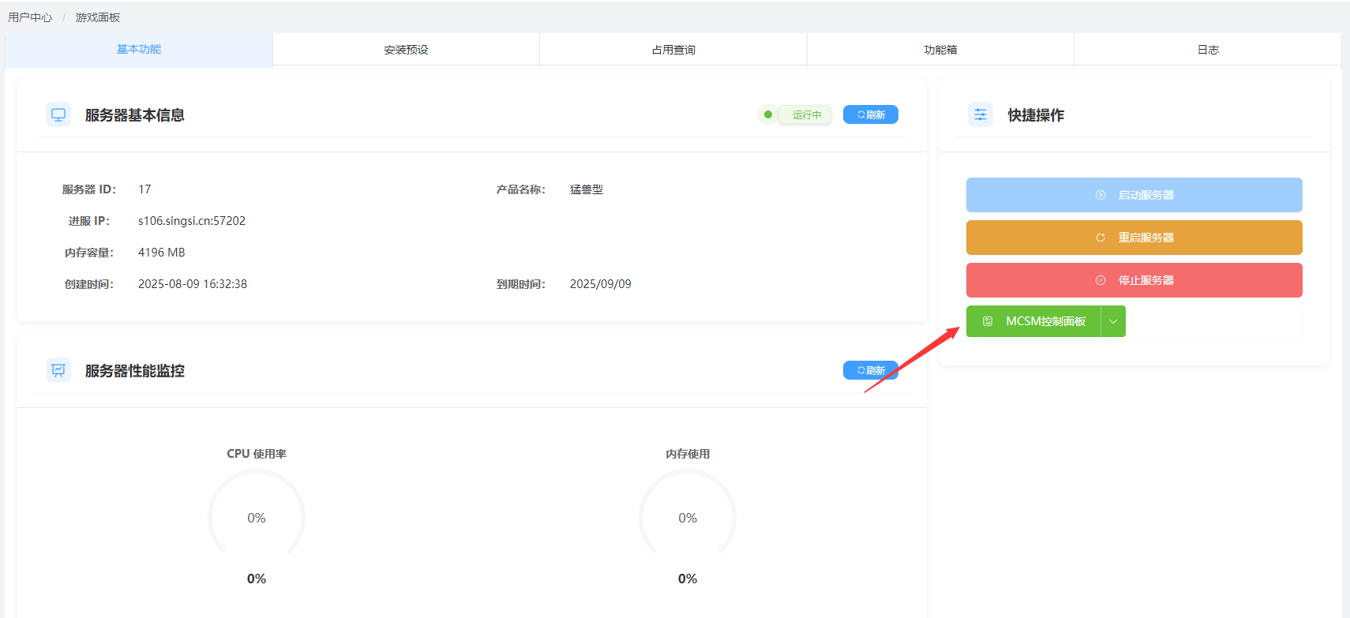The image size is (1350, 618).
Task: Click the green running status dot
Action: click(x=768, y=114)
